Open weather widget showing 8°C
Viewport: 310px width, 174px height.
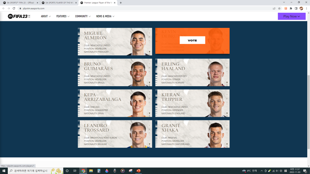click(250, 171)
